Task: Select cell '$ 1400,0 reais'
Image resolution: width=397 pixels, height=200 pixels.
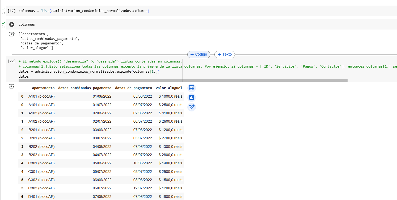Action: click(x=170, y=163)
